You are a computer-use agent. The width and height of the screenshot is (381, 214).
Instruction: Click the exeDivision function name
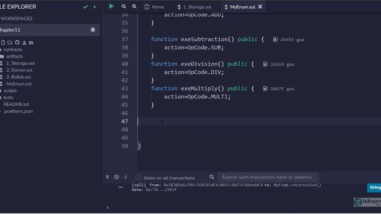199,64
